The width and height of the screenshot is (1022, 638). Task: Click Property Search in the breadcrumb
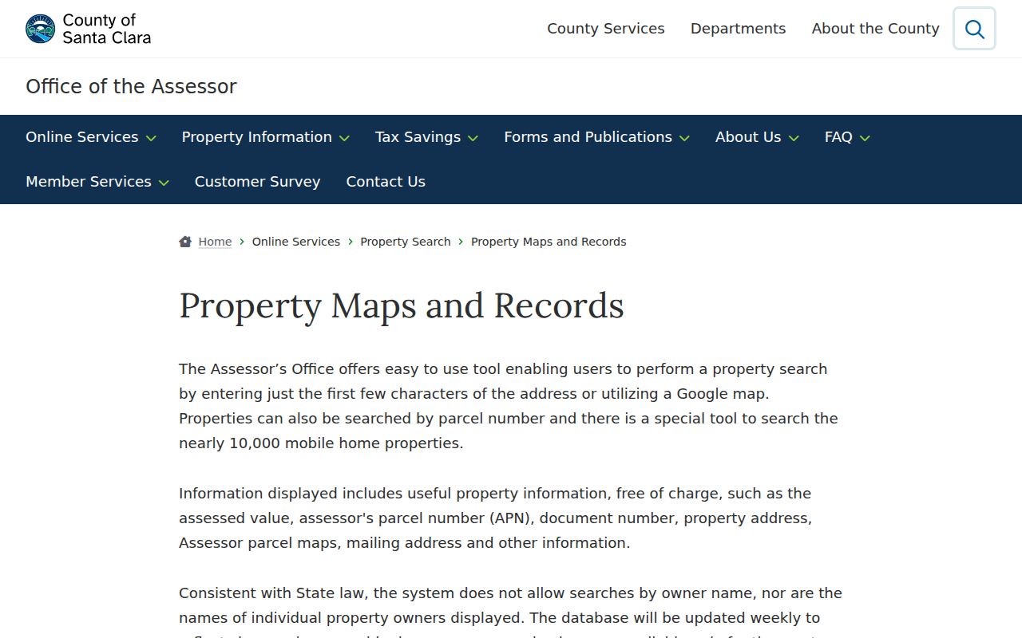coord(406,242)
